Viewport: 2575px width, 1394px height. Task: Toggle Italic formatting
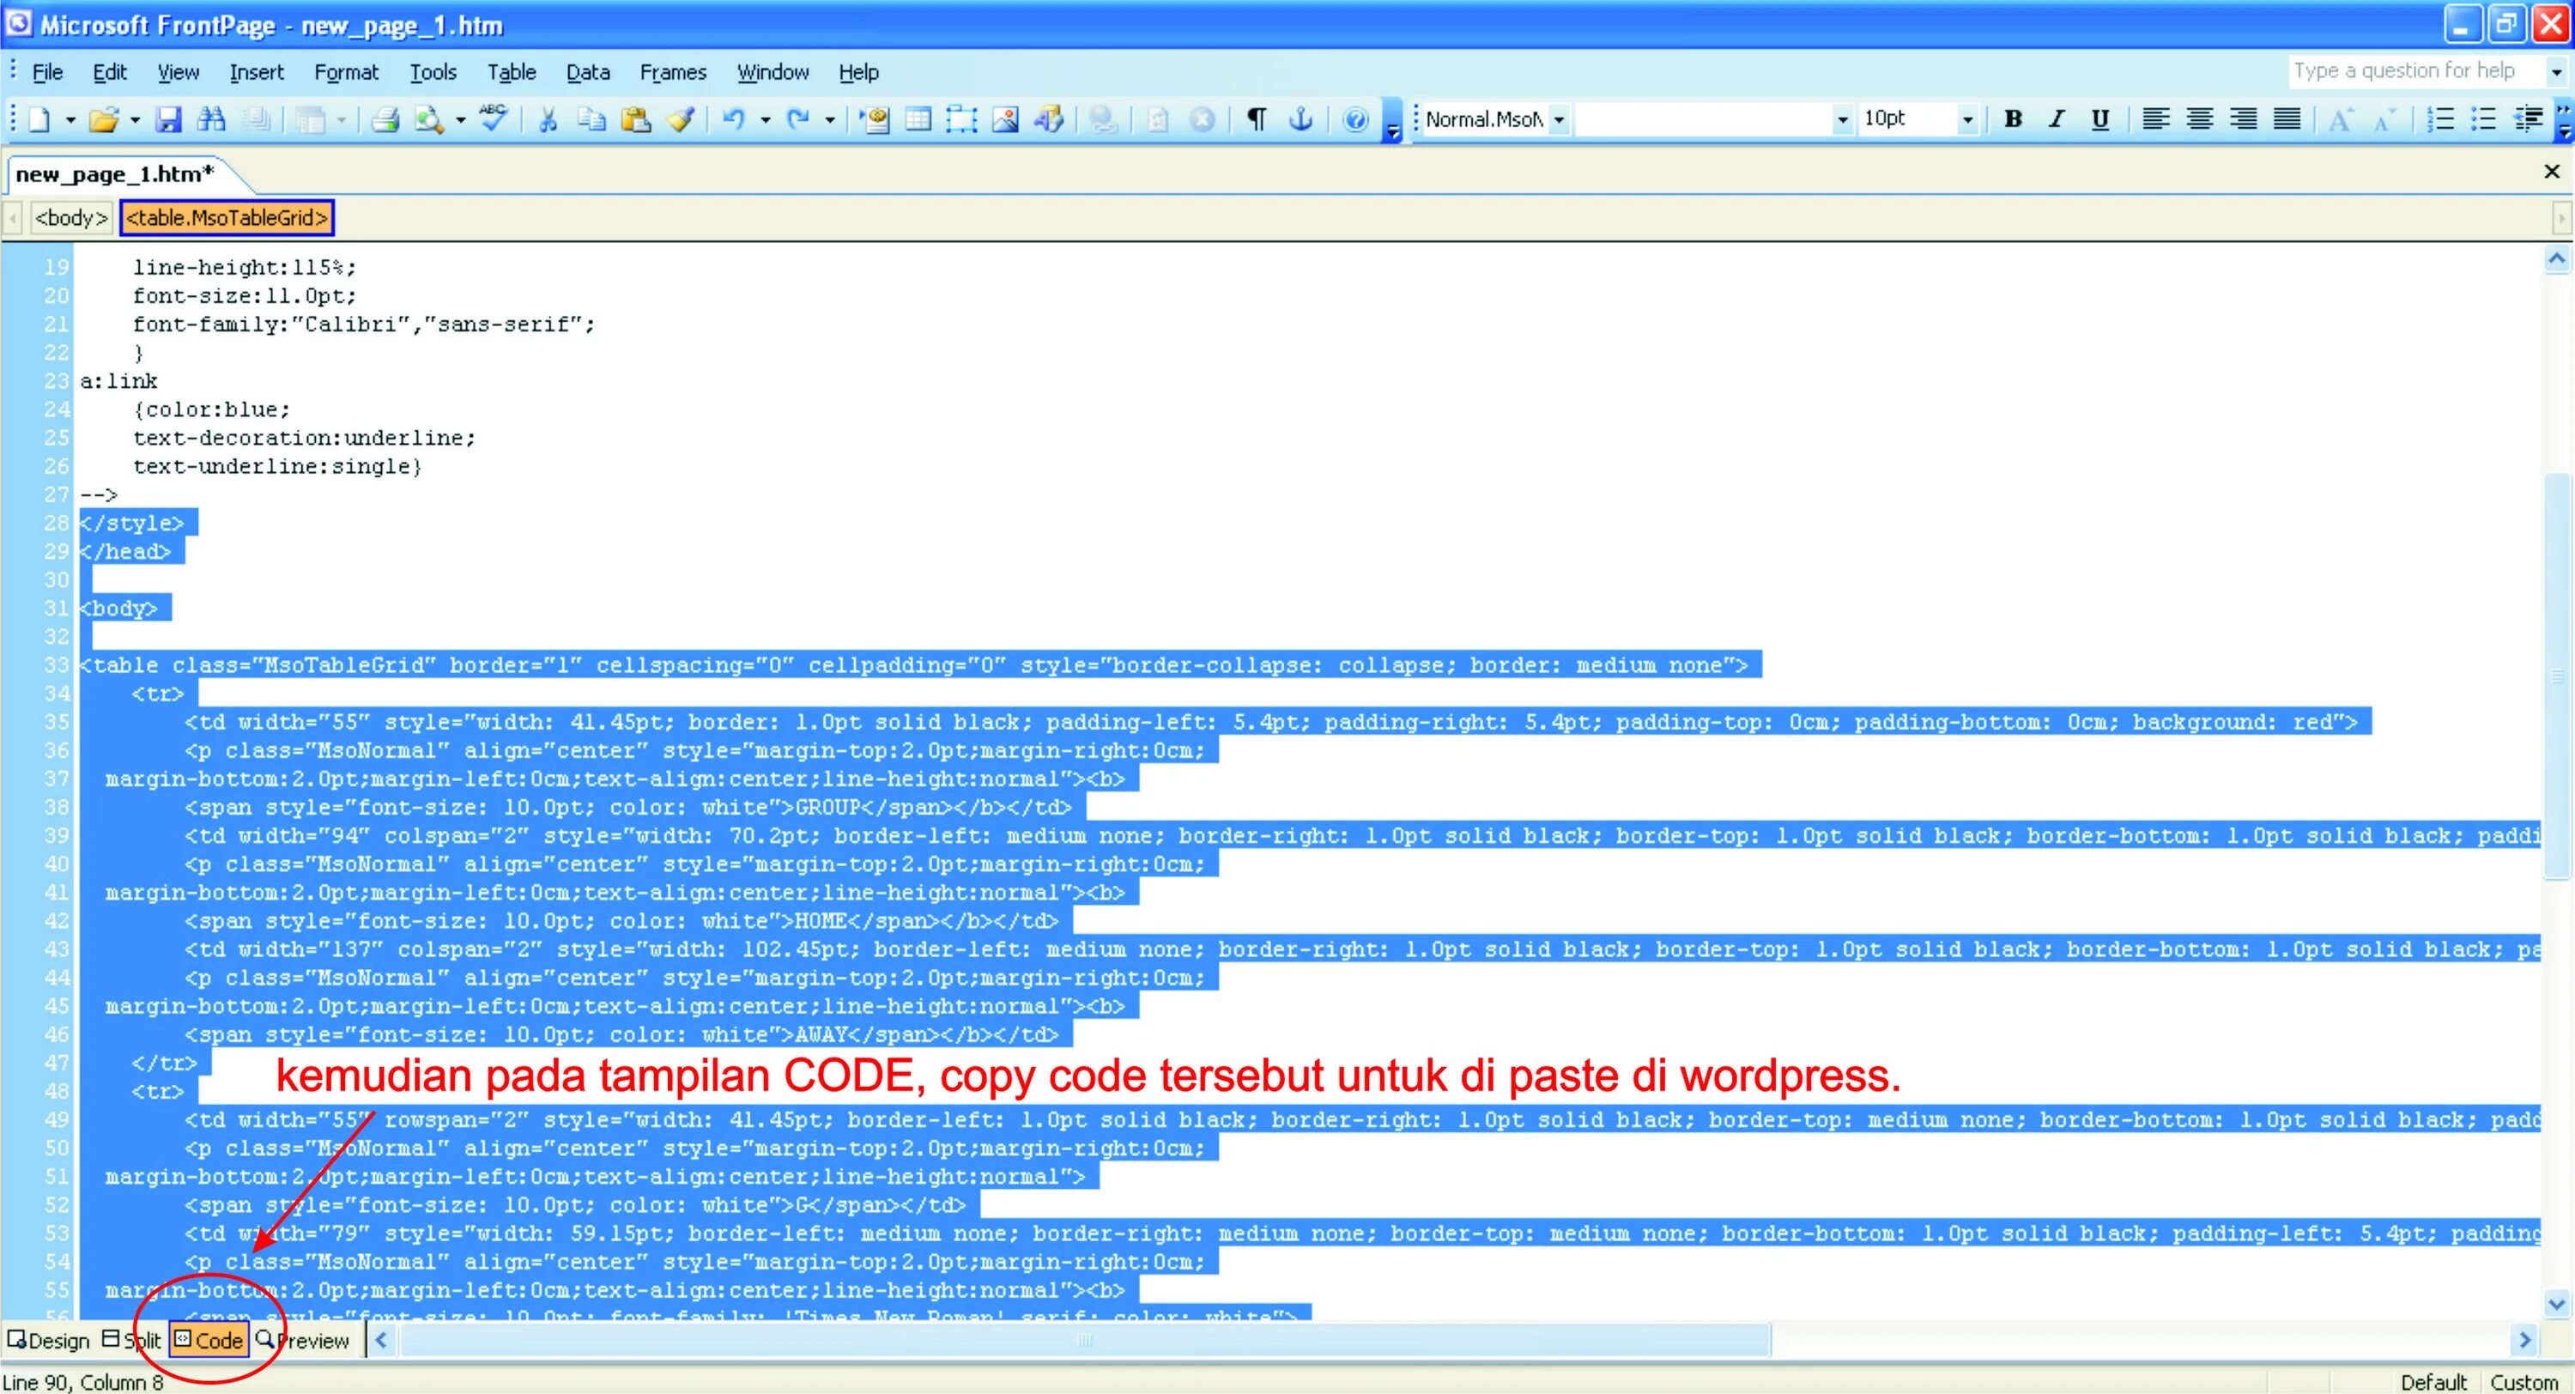pyautogui.click(x=2057, y=119)
